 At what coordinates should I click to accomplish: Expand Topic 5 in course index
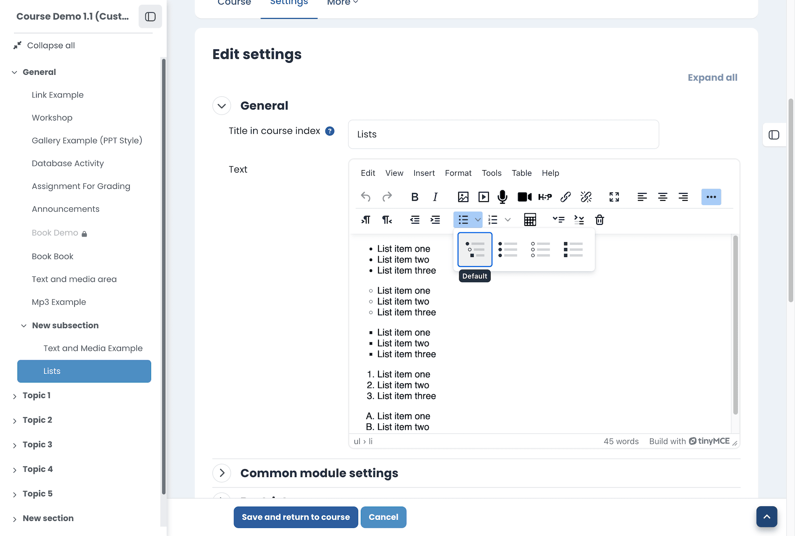coord(14,494)
